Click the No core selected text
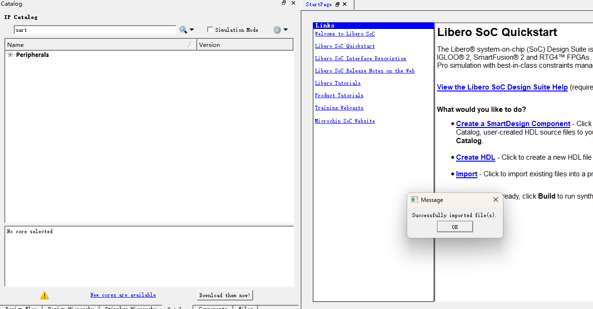This screenshot has height=309, width=593. [30, 231]
